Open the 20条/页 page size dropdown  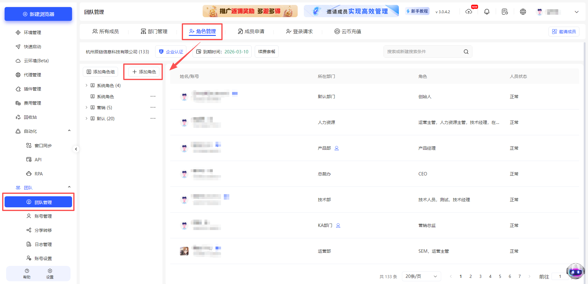[x=421, y=276]
